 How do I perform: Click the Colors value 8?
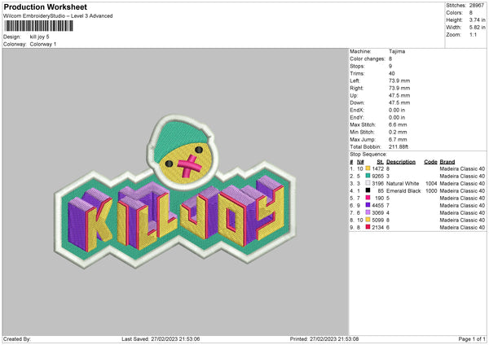471,13
